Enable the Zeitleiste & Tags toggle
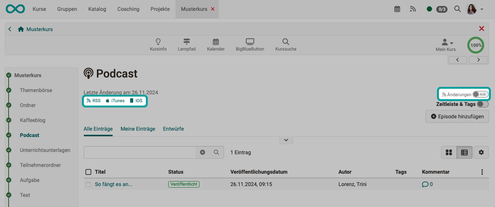Screen dimensions: 495x207 point(483,104)
